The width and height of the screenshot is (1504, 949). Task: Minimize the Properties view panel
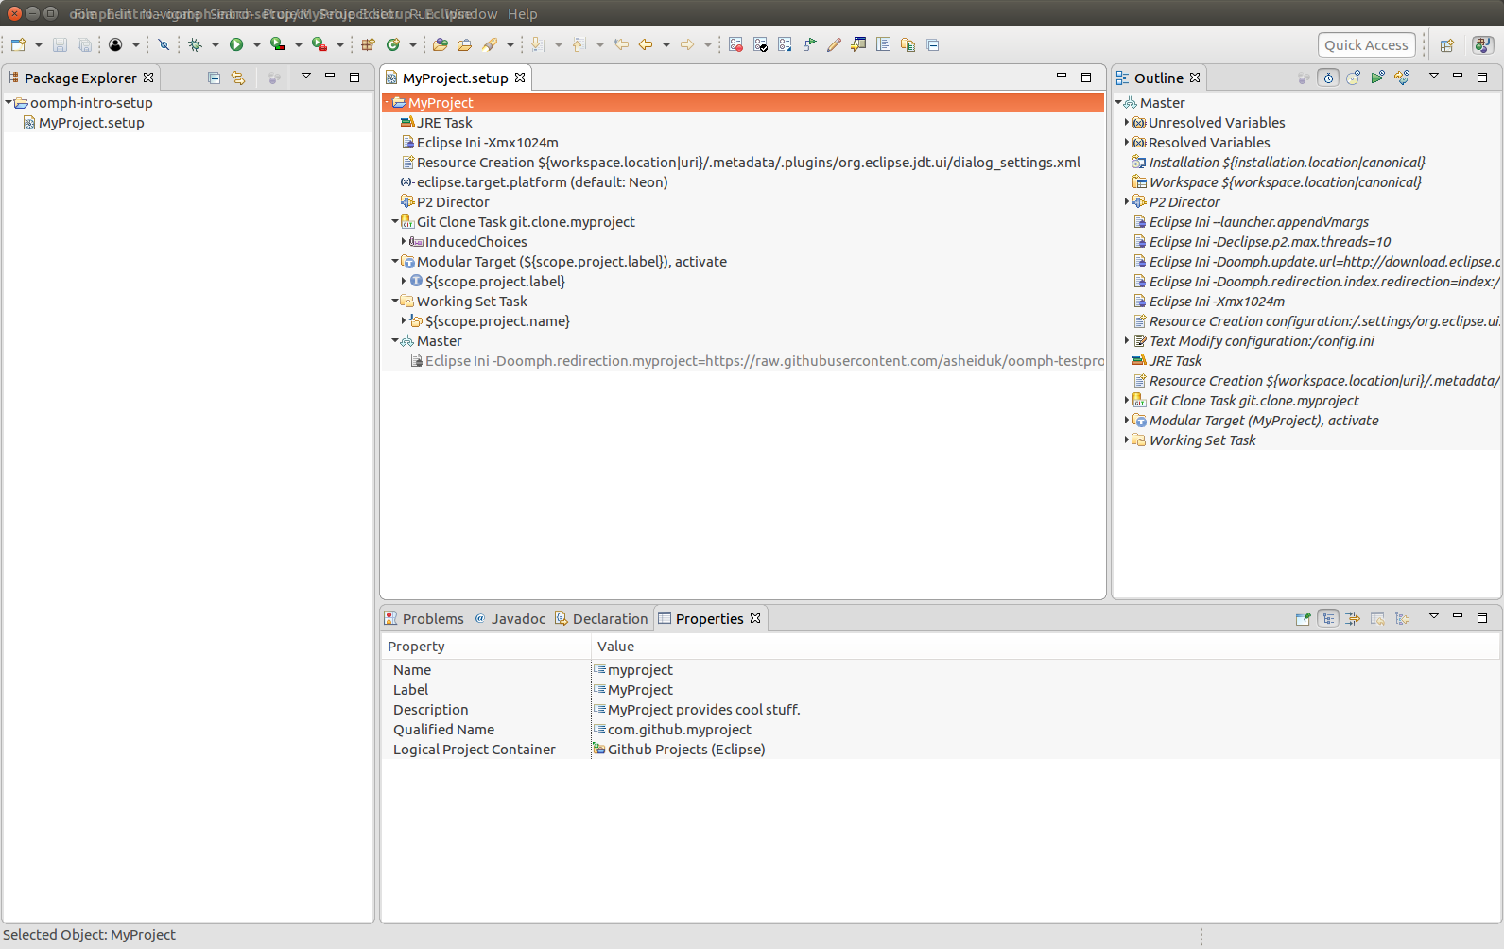(x=1458, y=617)
